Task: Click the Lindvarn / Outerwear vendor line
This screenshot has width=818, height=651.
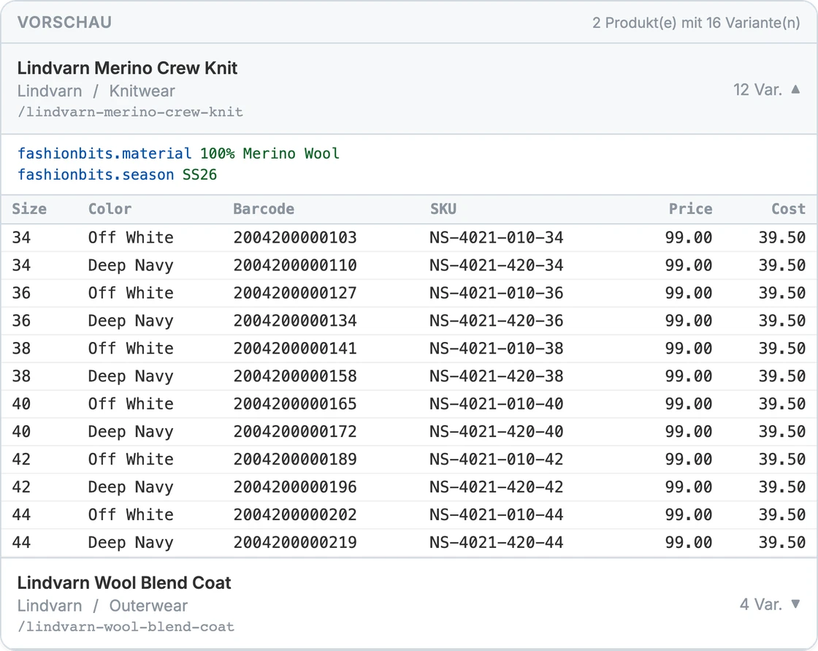Action: click(x=102, y=606)
